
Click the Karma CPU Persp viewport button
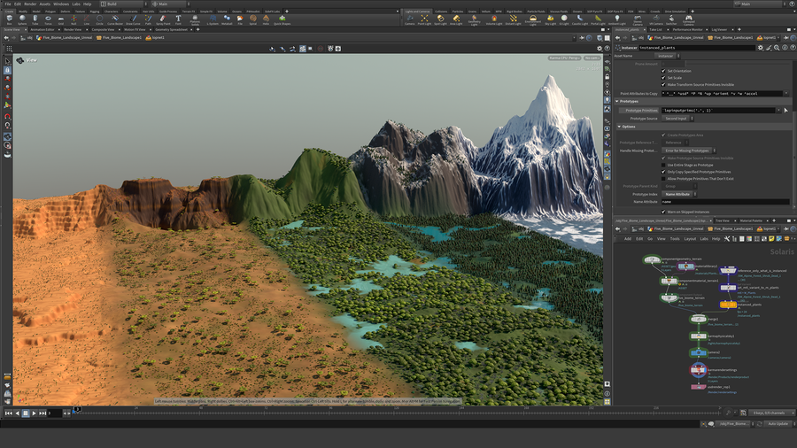coord(564,58)
